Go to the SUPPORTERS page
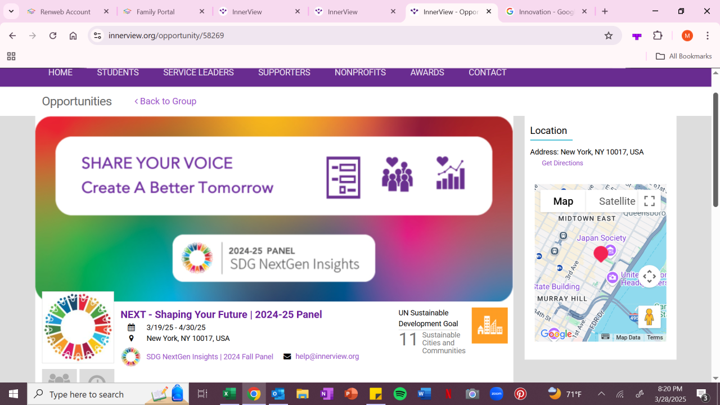Viewport: 720px width, 405px height. tap(284, 73)
